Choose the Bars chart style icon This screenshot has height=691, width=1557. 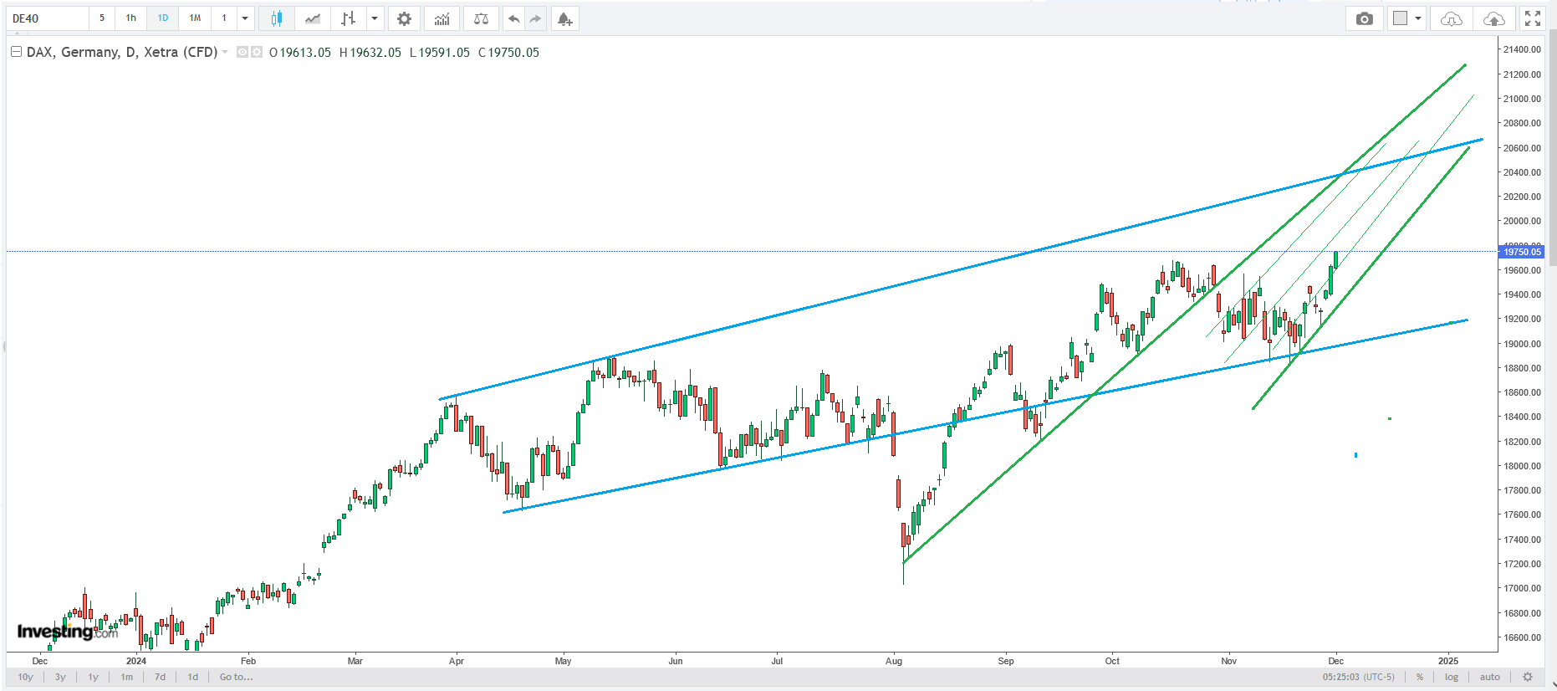(x=349, y=18)
